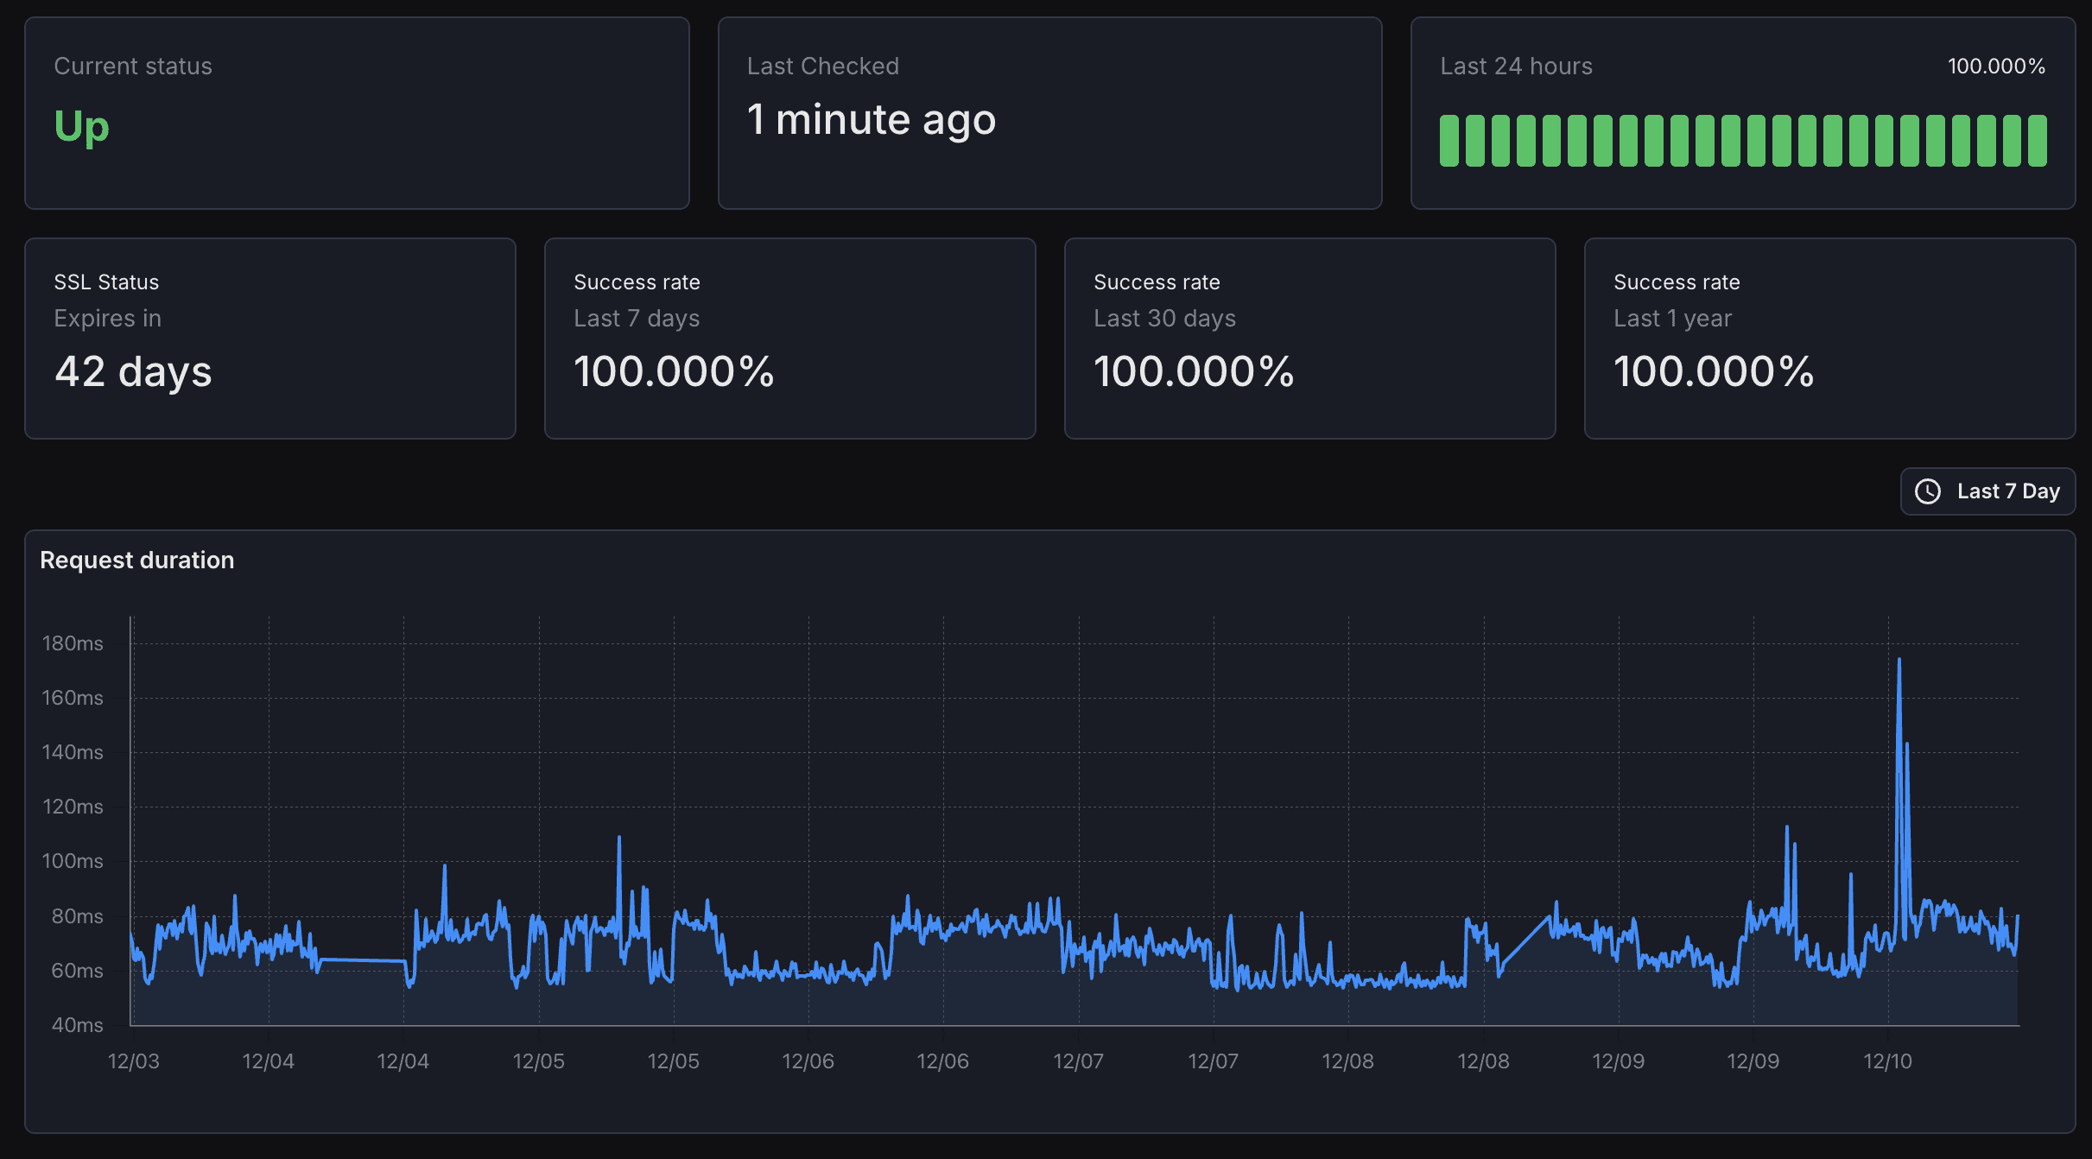Click the 180ms label on the y-axis
Screen dimensions: 2092x1159
click(73, 643)
